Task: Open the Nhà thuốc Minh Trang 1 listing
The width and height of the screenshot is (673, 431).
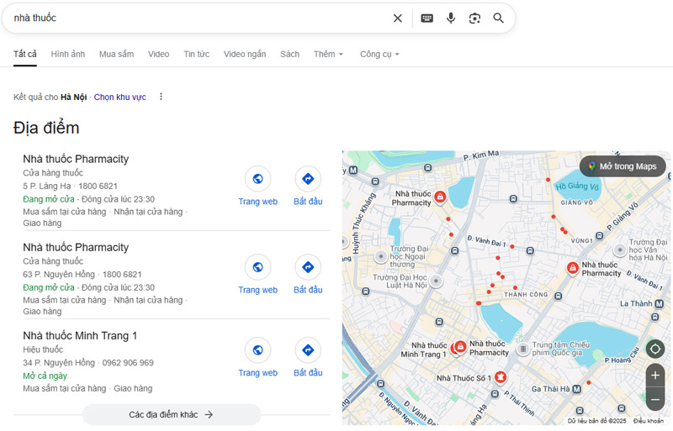Action: pos(80,336)
